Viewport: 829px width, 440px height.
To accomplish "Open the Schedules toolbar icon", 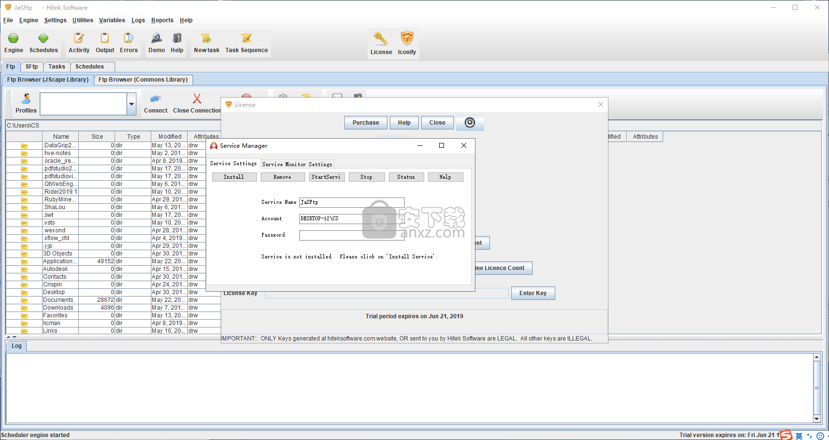I will (44, 43).
